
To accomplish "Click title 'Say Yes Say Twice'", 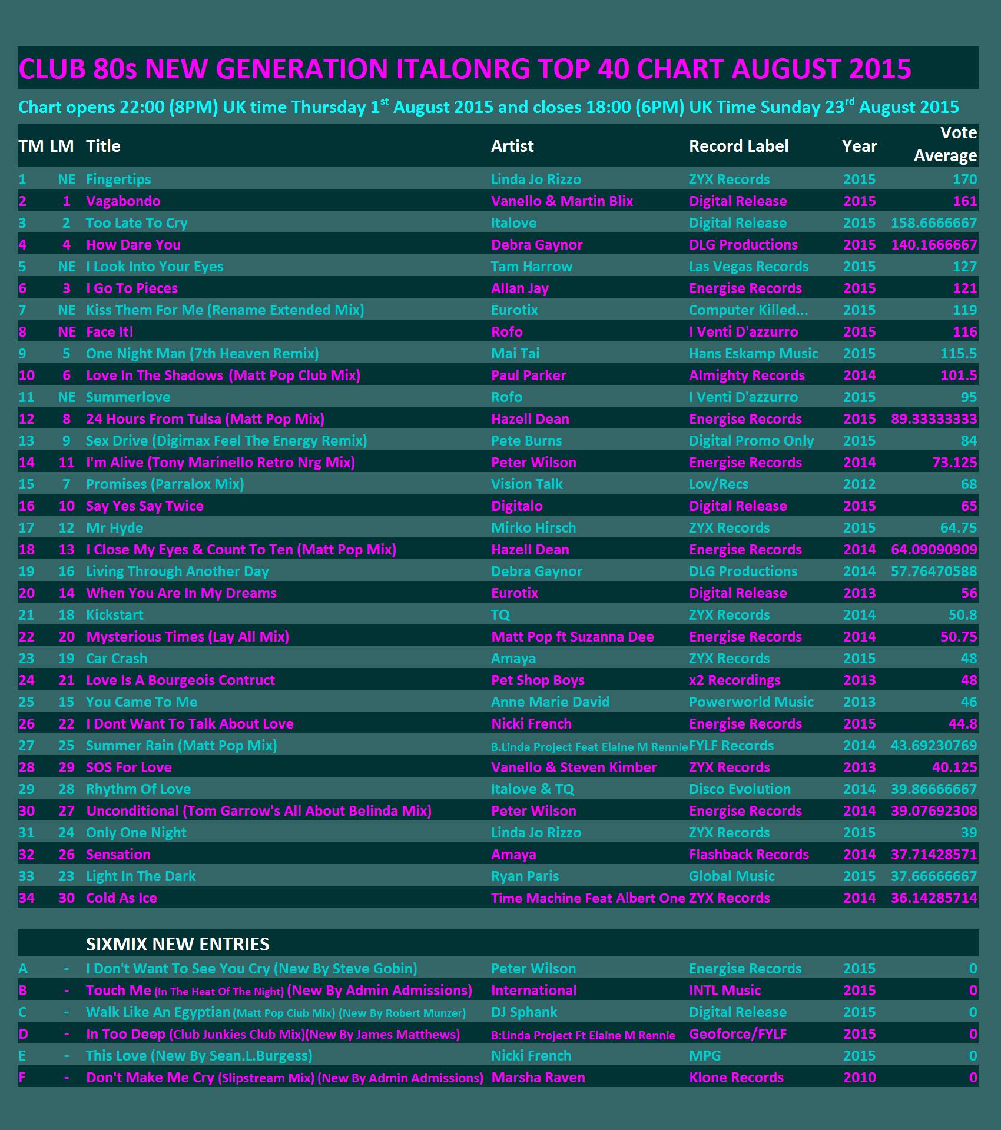I will (144, 506).
